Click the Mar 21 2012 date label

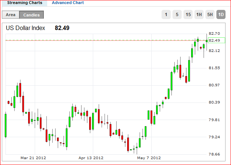33,158
